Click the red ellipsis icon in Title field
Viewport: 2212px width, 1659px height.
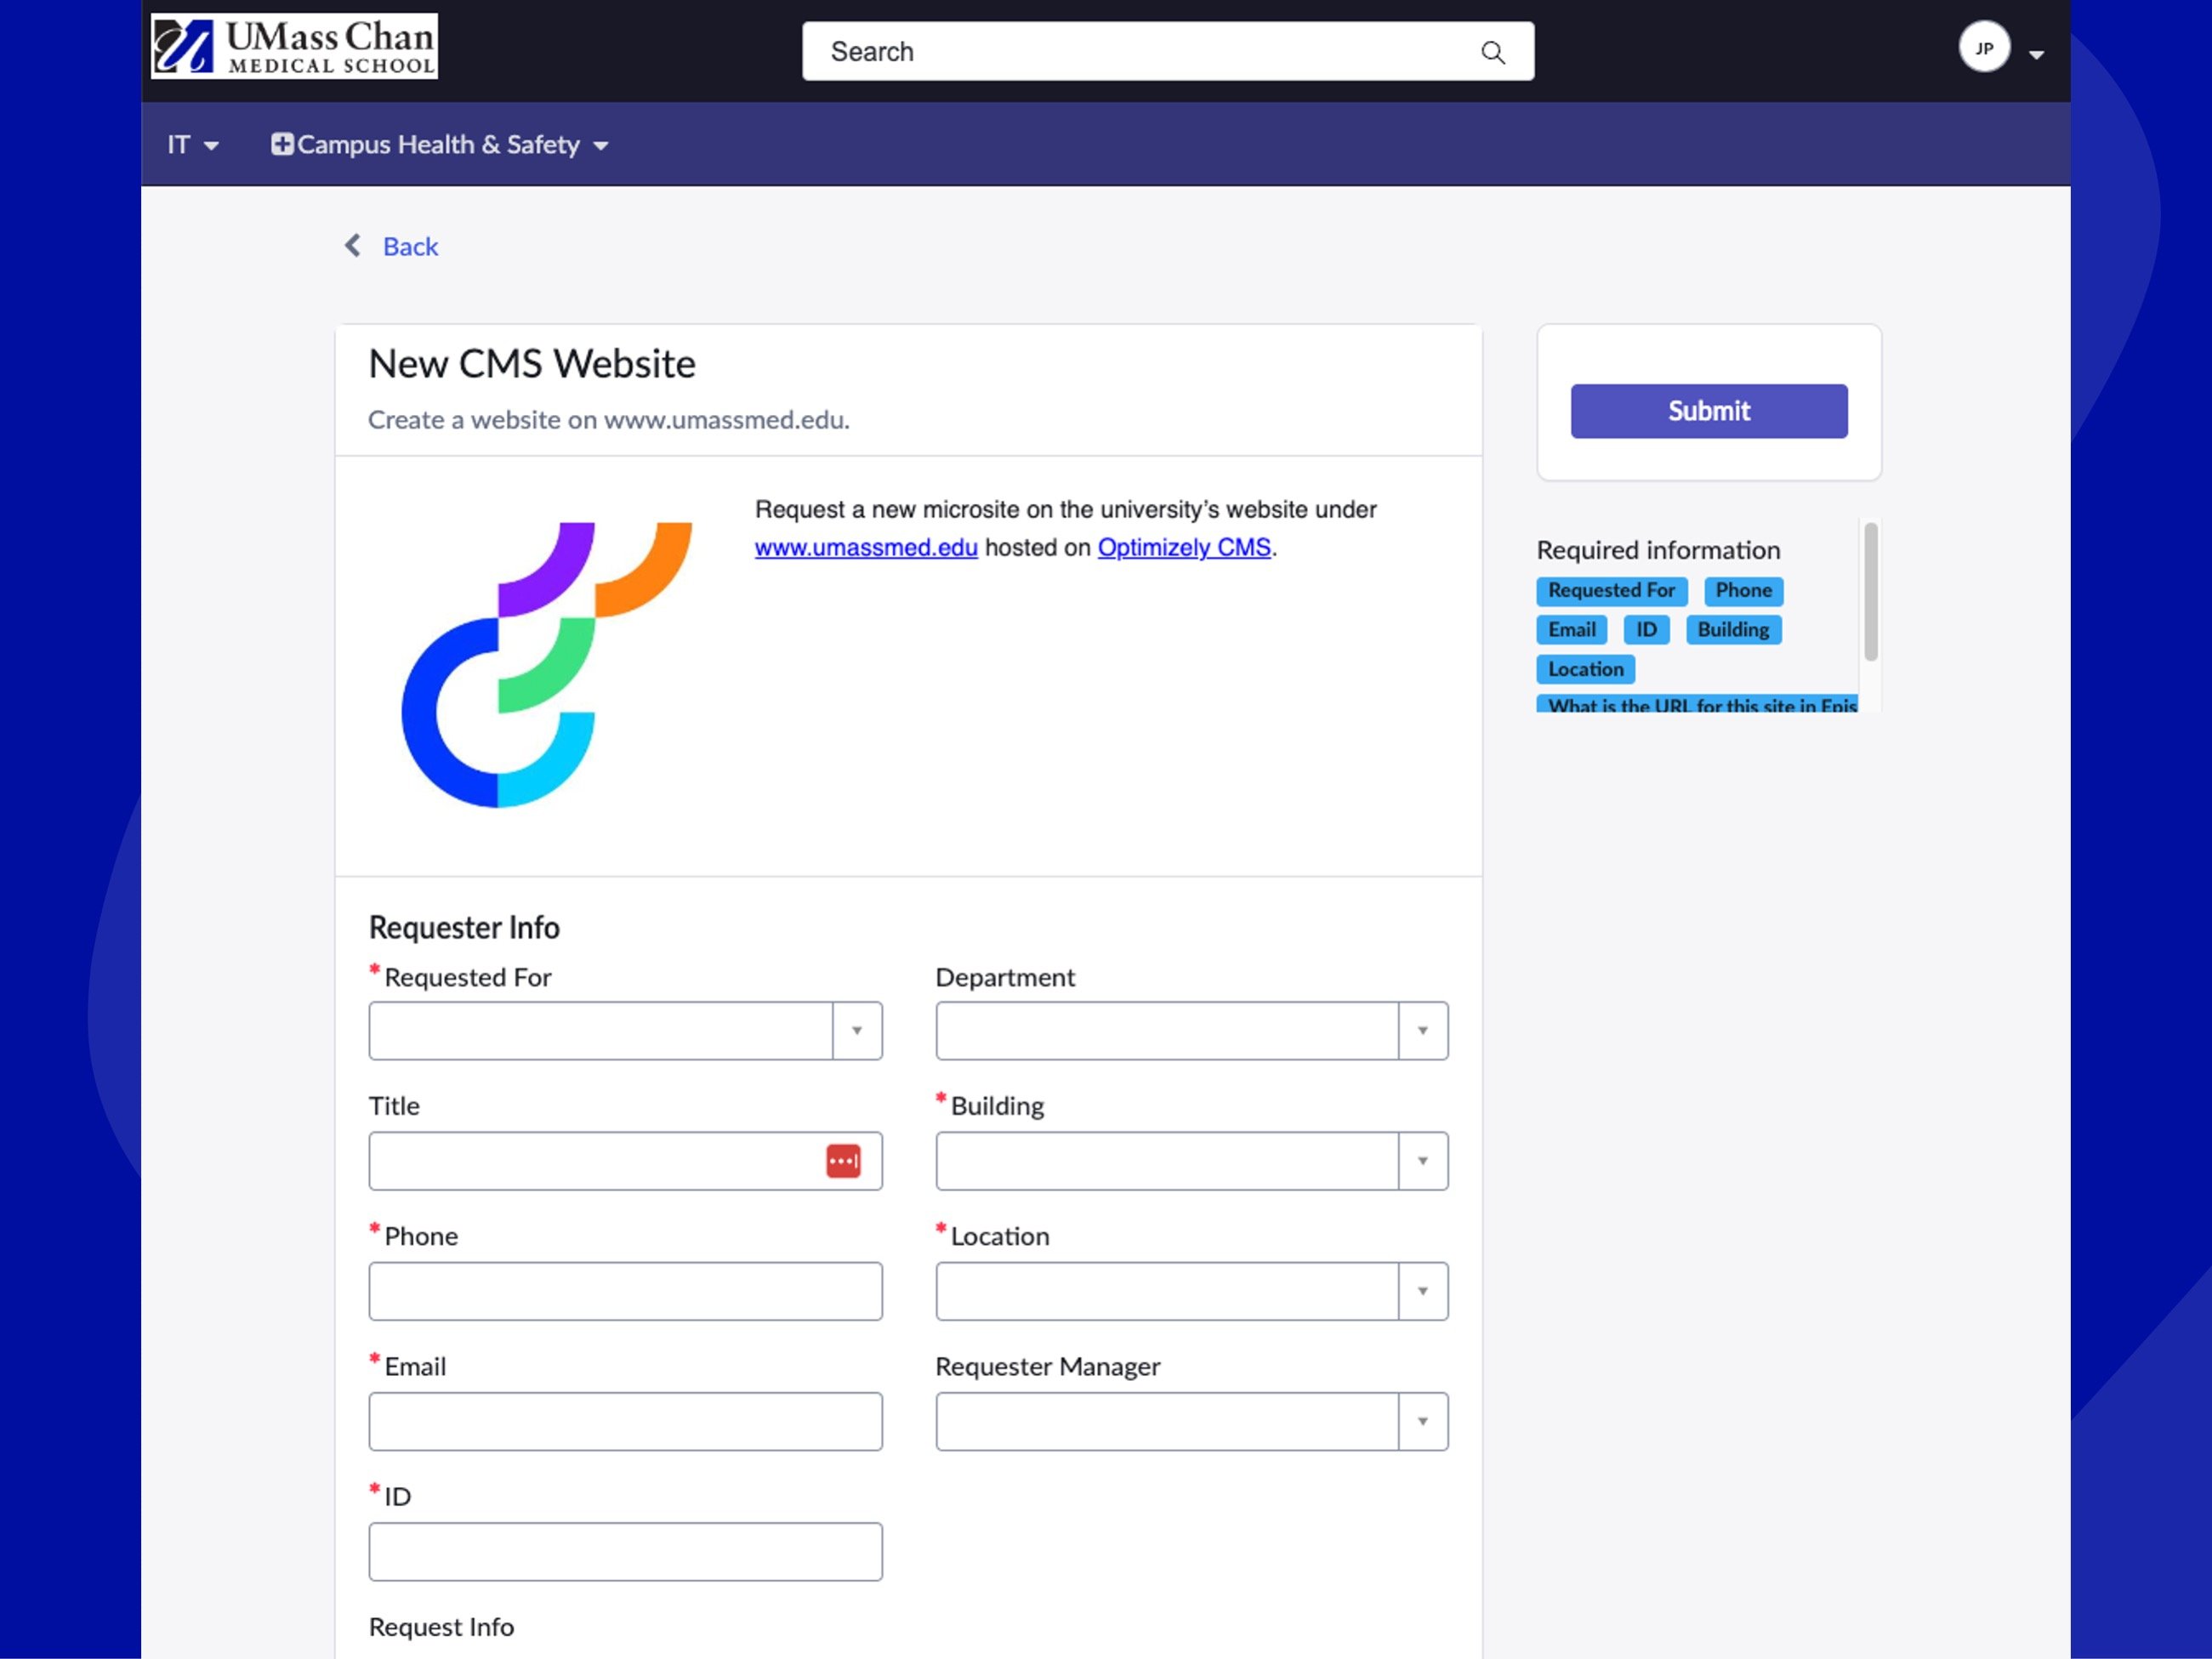(844, 1159)
